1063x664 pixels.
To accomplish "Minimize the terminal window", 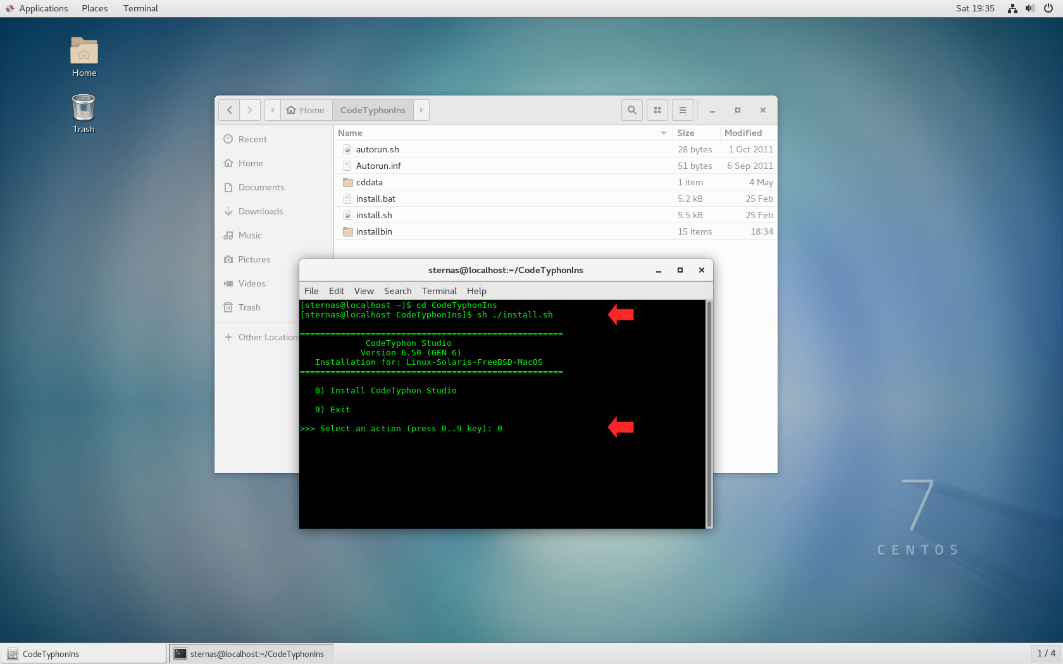I will click(659, 270).
